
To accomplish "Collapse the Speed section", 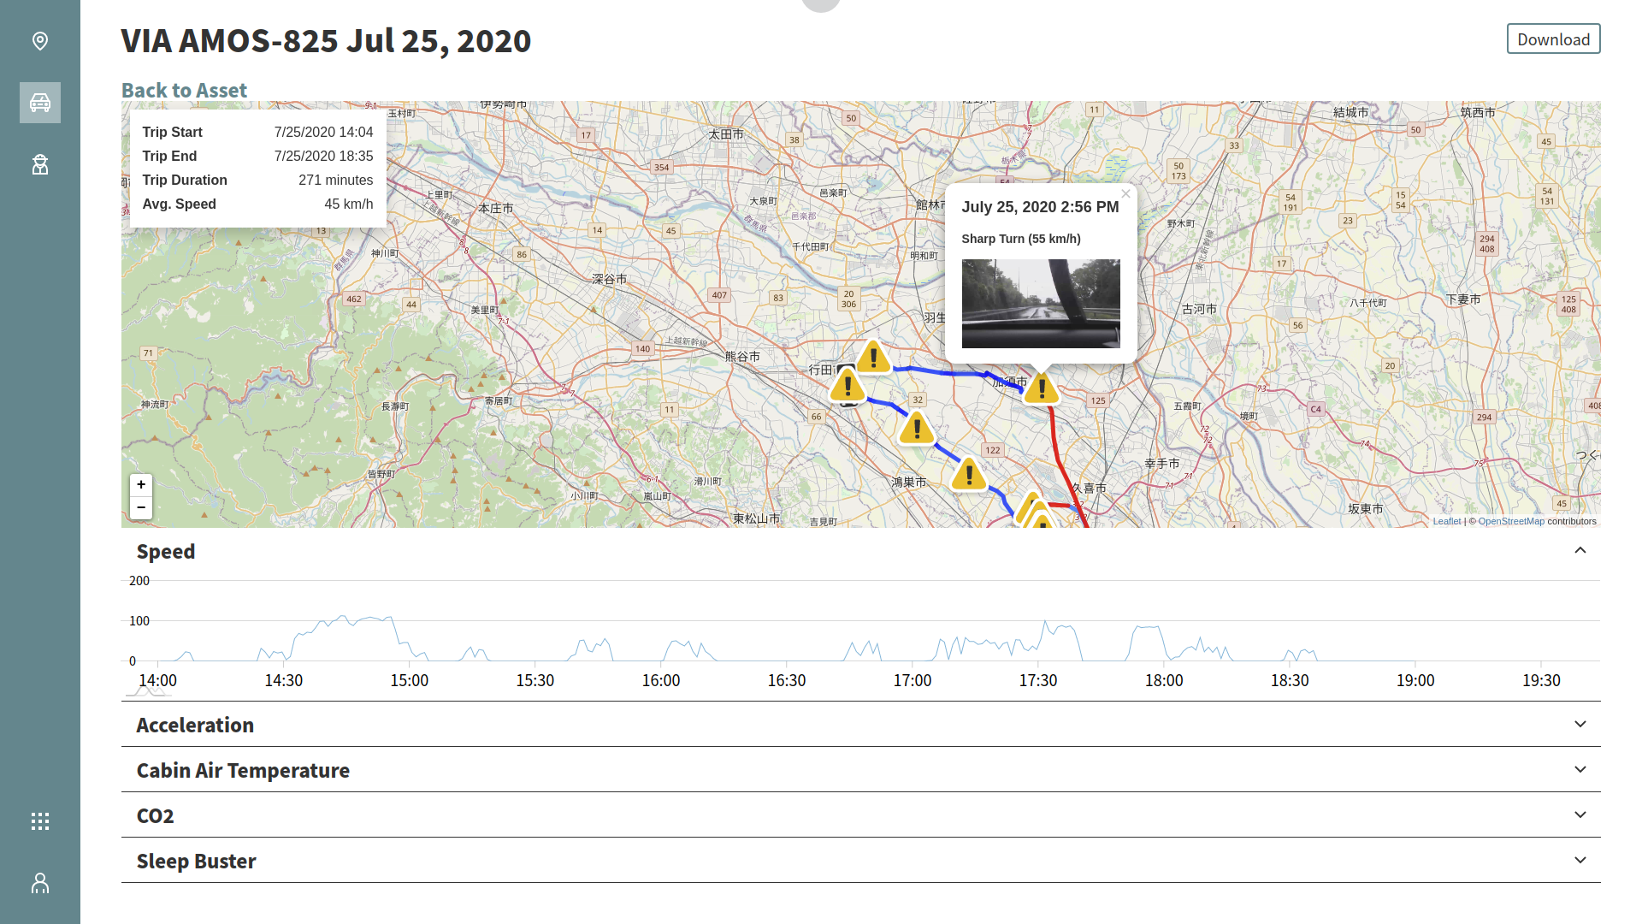I will click(x=1580, y=551).
